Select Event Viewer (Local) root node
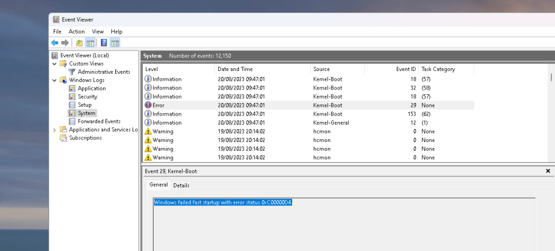 (85, 55)
